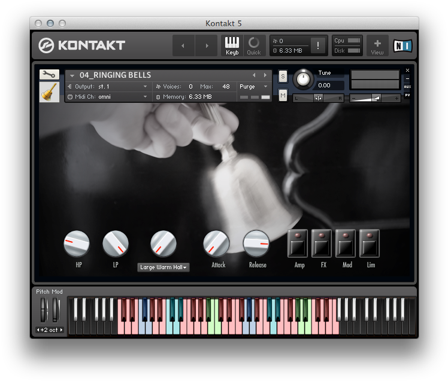The height and width of the screenshot is (381, 448).
Task: Mute the instrument with M button
Action: point(283,95)
